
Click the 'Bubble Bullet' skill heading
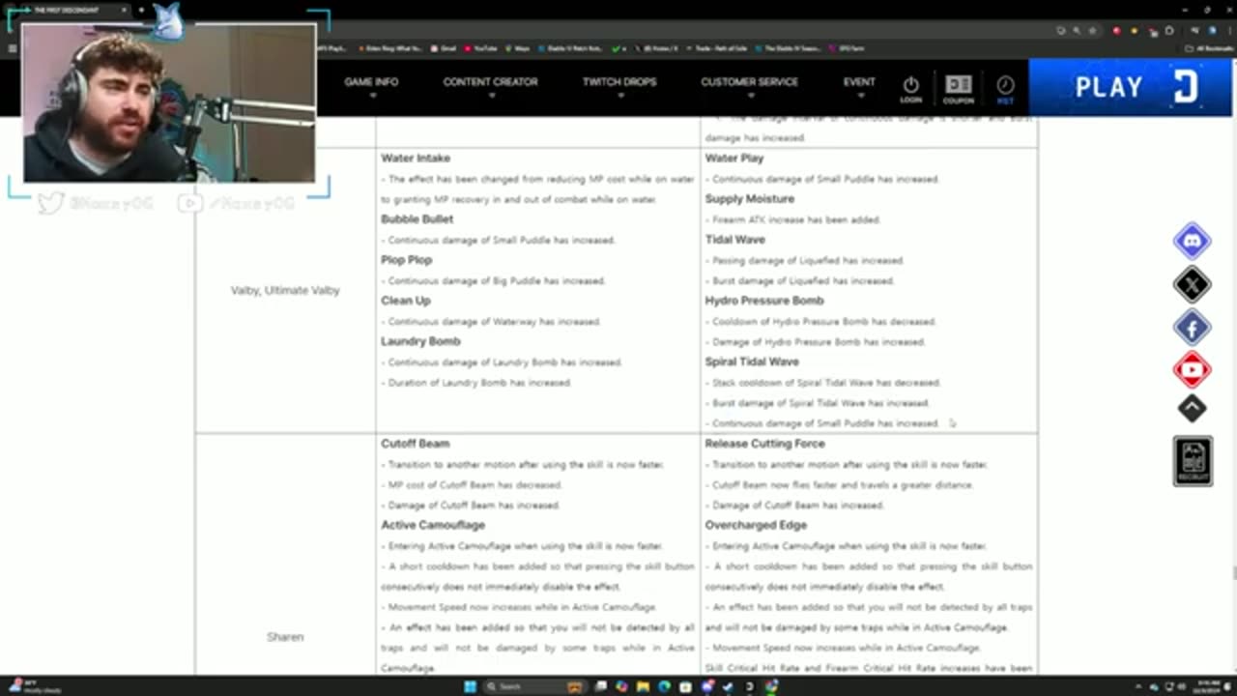click(417, 219)
